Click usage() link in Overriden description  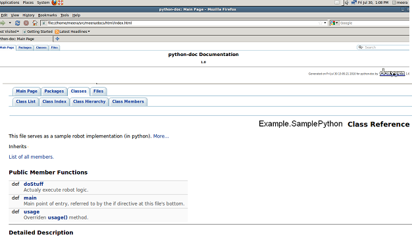(57, 218)
